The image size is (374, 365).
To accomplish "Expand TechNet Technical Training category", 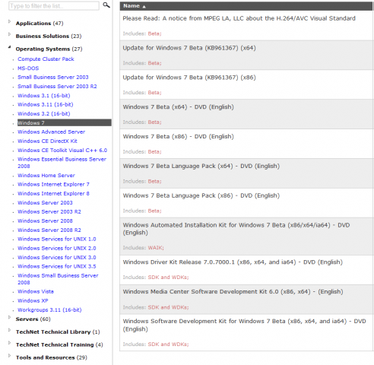I will point(10,343).
